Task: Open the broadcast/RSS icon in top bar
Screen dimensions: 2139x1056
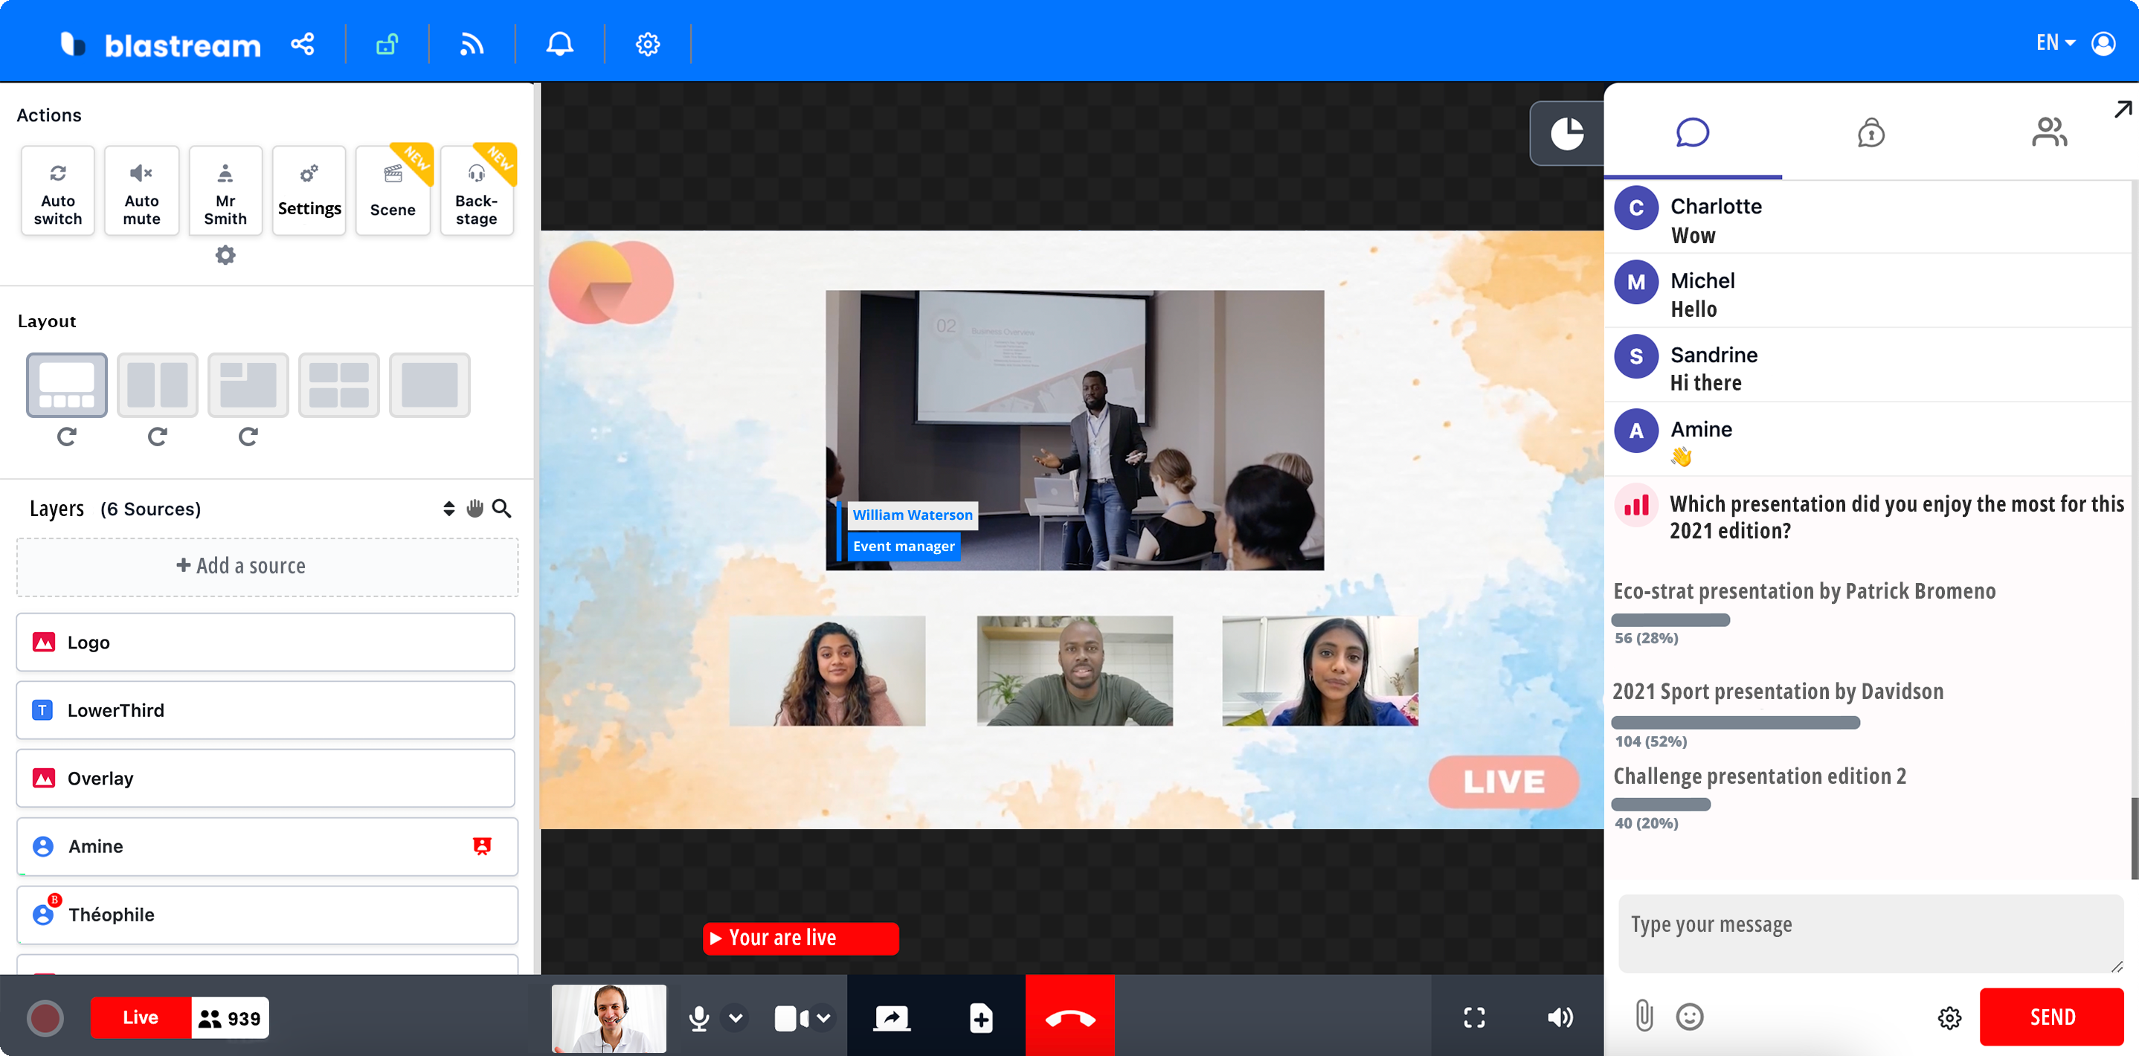Action: (472, 43)
